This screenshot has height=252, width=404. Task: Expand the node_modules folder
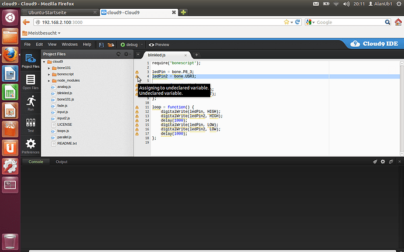(x=49, y=81)
